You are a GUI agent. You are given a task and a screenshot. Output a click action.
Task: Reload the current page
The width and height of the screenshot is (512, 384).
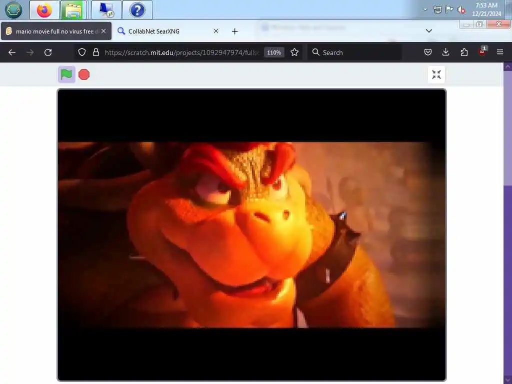pos(48,52)
